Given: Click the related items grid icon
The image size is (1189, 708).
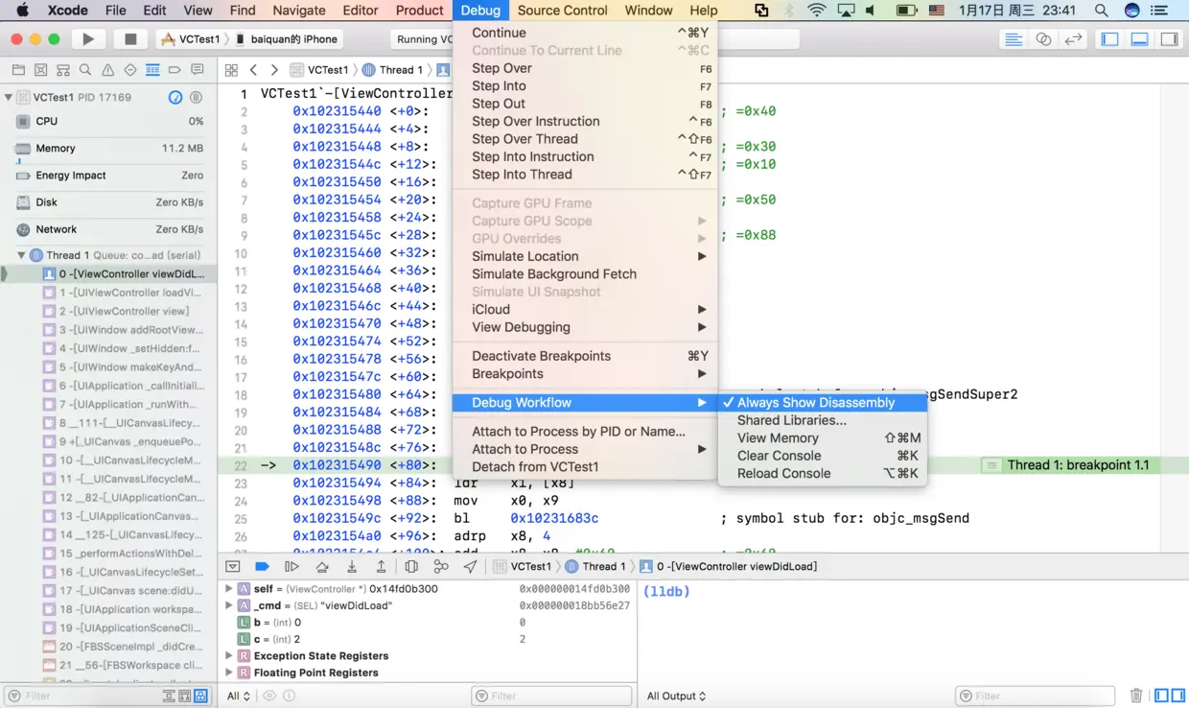Looking at the screenshot, I should click(x=231, y=70).
